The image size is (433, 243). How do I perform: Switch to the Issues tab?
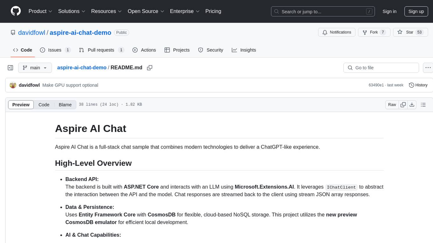point(55,50)
